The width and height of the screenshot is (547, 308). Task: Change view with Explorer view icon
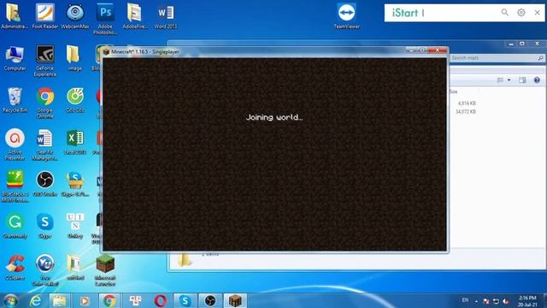click(500, 80)
